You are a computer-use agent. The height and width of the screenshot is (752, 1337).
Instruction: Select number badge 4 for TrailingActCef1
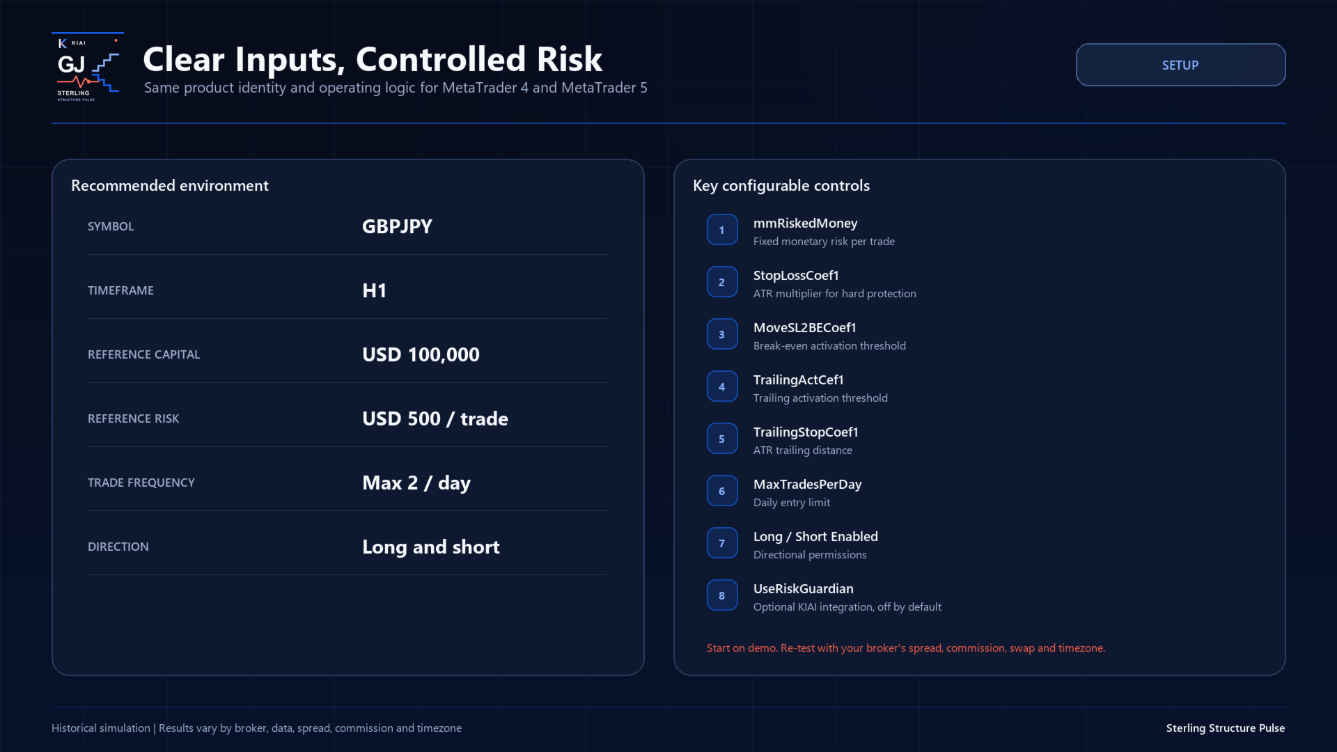coord(722,386)
